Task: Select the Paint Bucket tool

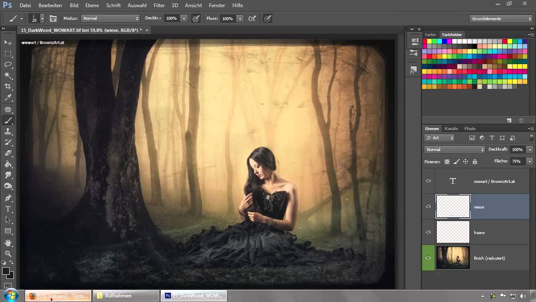Action: [8, 164]
